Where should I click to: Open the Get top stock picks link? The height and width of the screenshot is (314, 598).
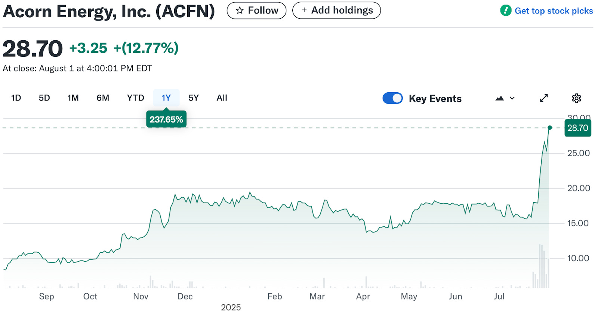(554, 11)
